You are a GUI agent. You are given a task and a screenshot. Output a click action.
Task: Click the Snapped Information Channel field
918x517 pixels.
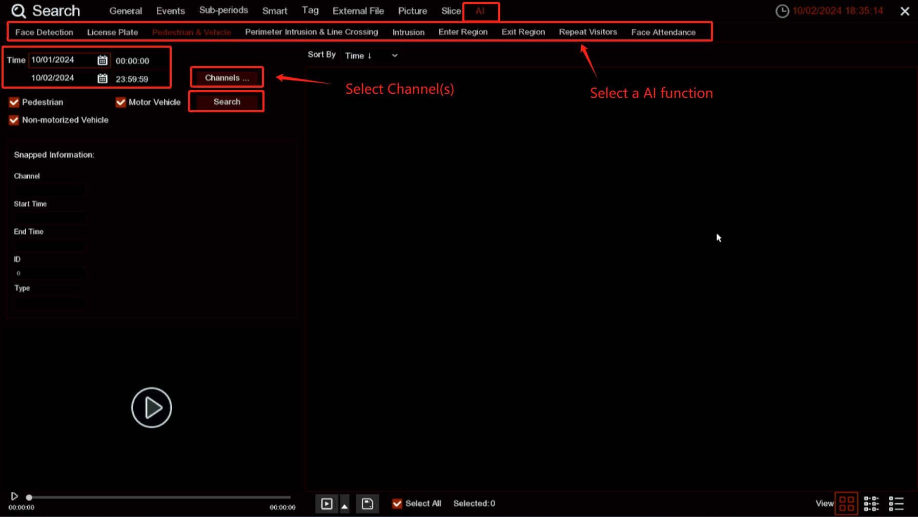pos(50,190)
